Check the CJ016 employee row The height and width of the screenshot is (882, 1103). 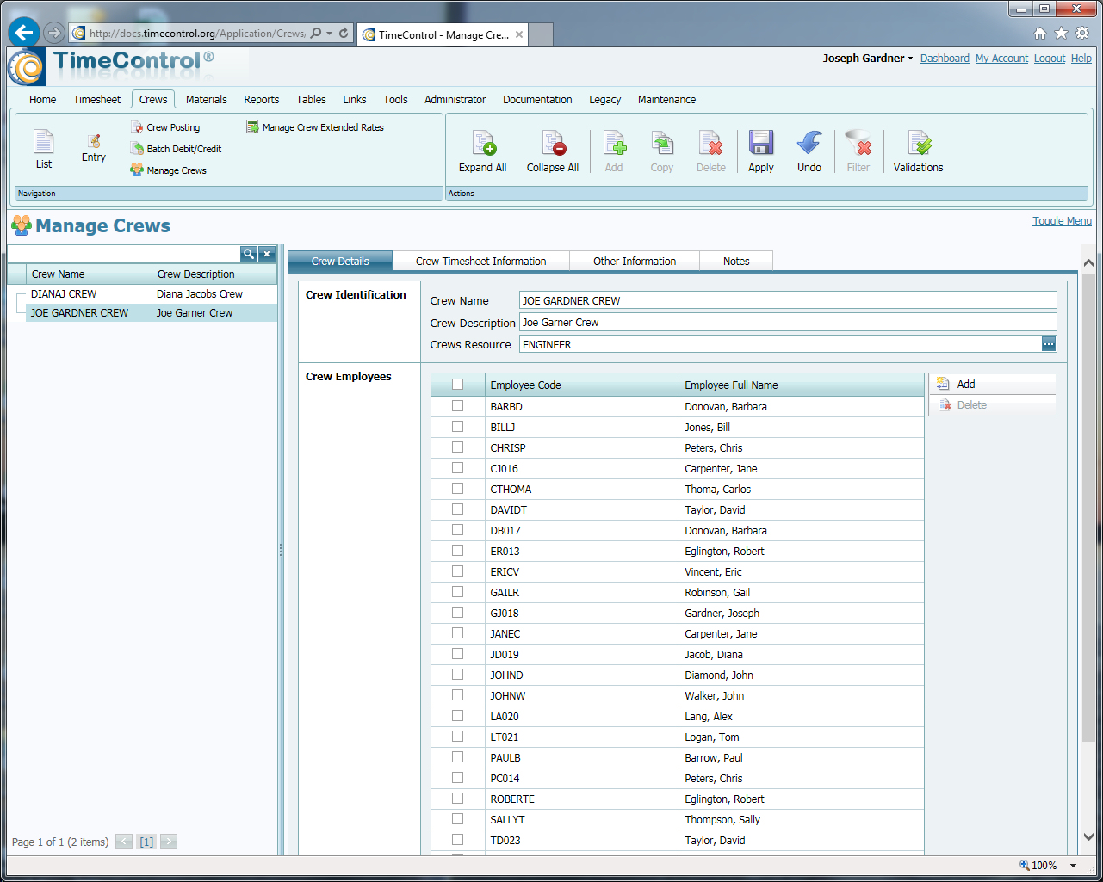click(x=457, y=468)
